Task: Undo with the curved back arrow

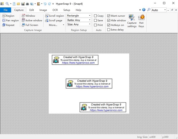Action: coord(45,4)
